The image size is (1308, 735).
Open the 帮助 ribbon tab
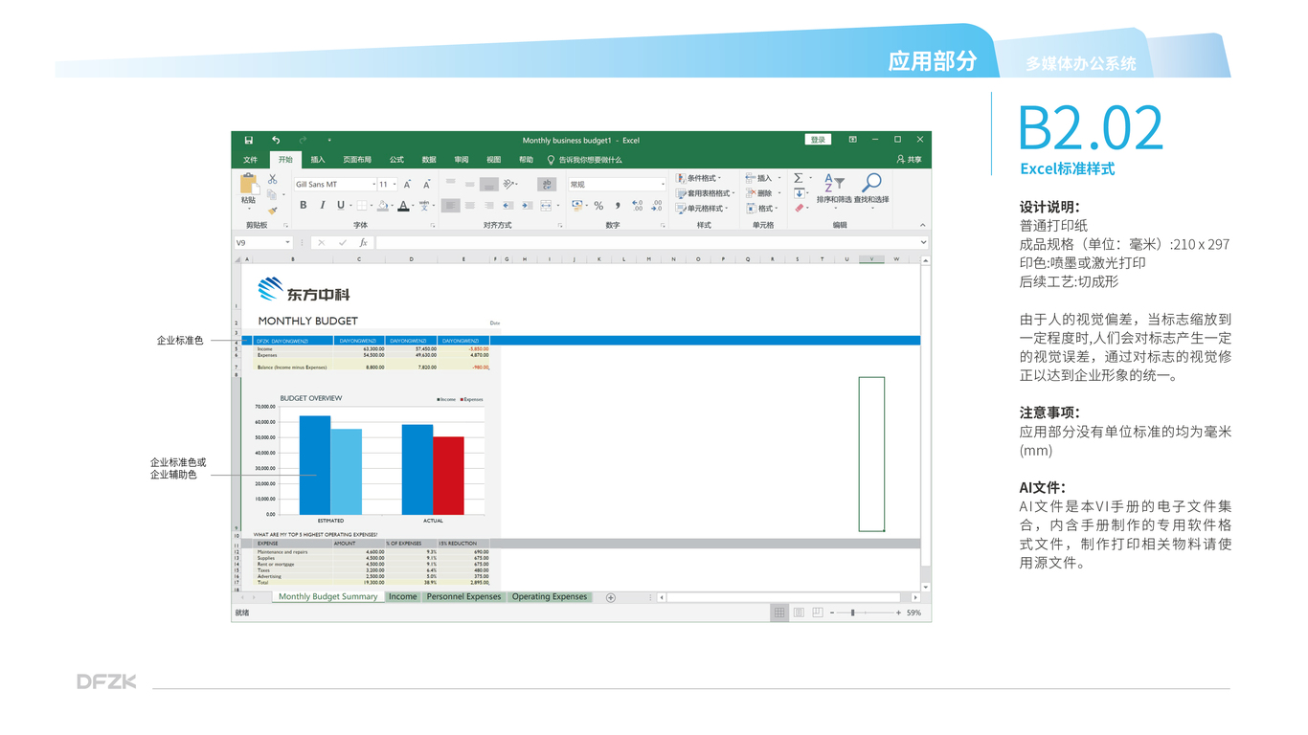526,160
